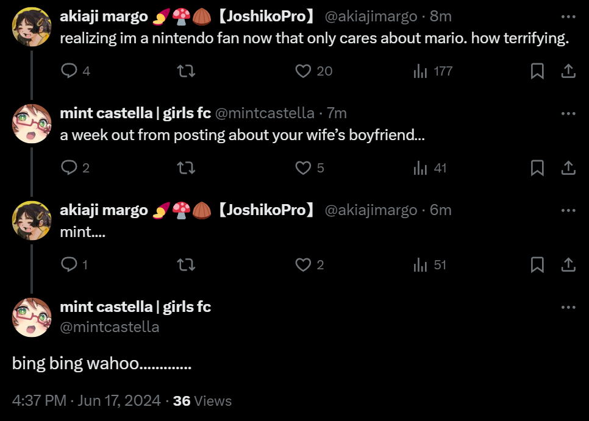Like the tweet with 5 likes
This screenshot has width=589, height=421.
tap(303, 168)
